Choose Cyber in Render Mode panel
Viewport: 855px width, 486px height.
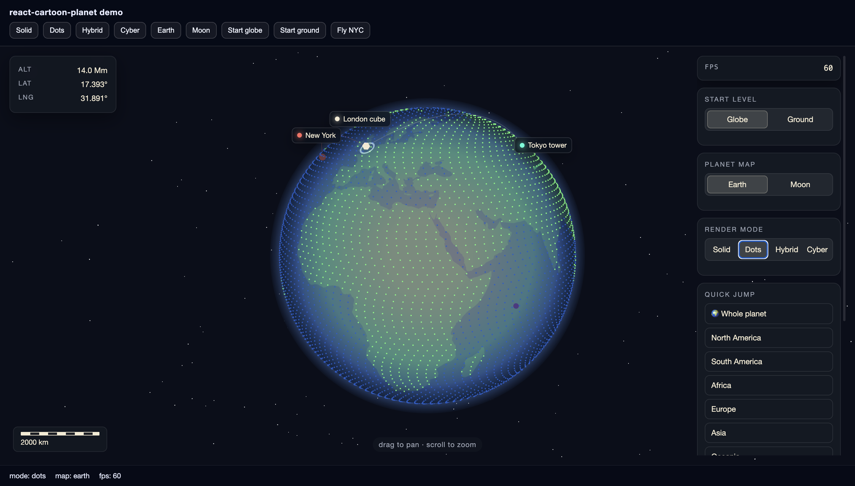click(x=817, y=250)
